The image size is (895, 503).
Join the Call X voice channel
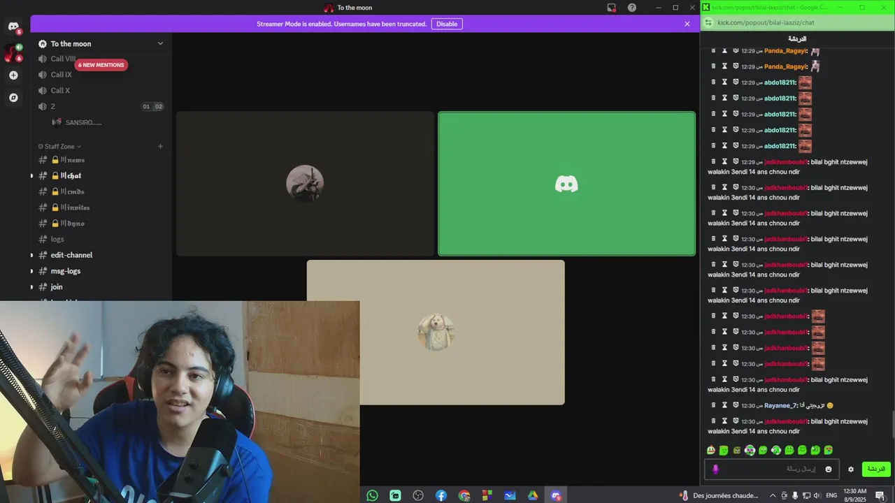pos(60,90)
